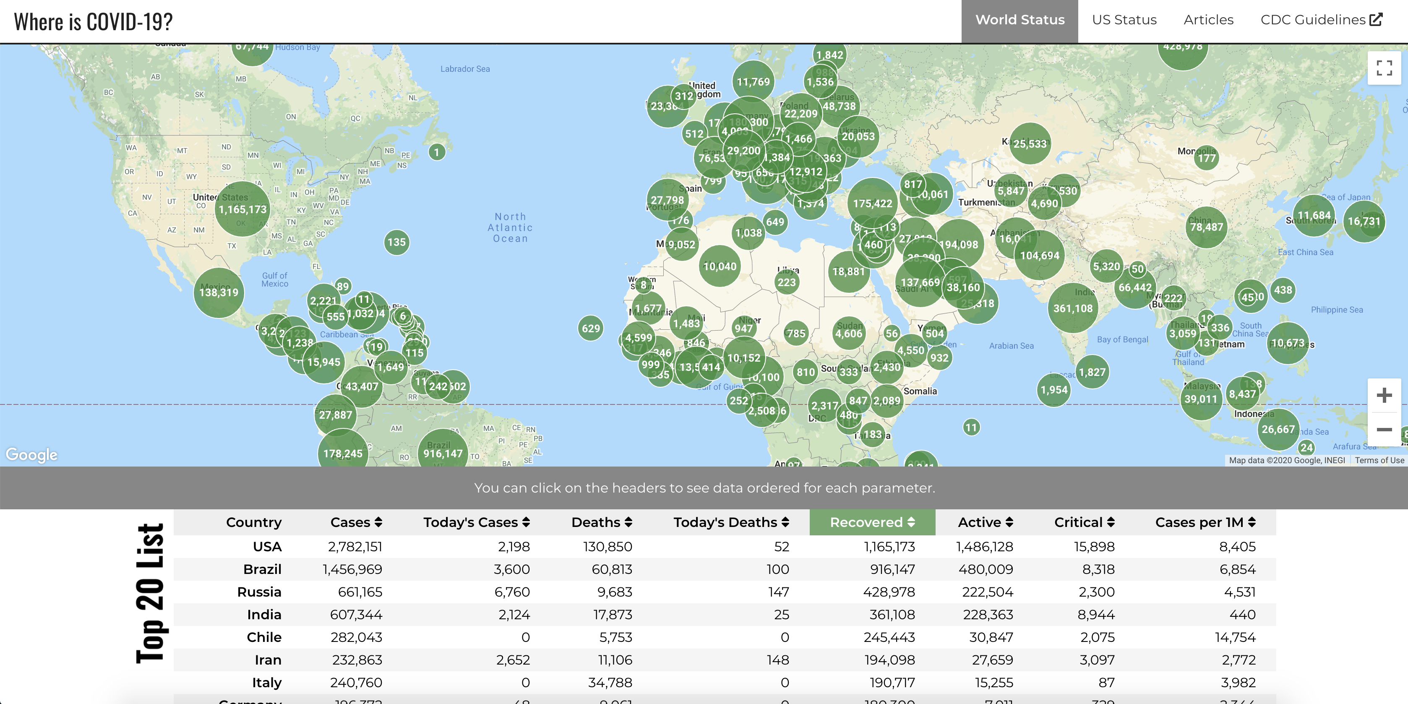
Task: Click the Google logo on map
Action: tap(31, 454)
